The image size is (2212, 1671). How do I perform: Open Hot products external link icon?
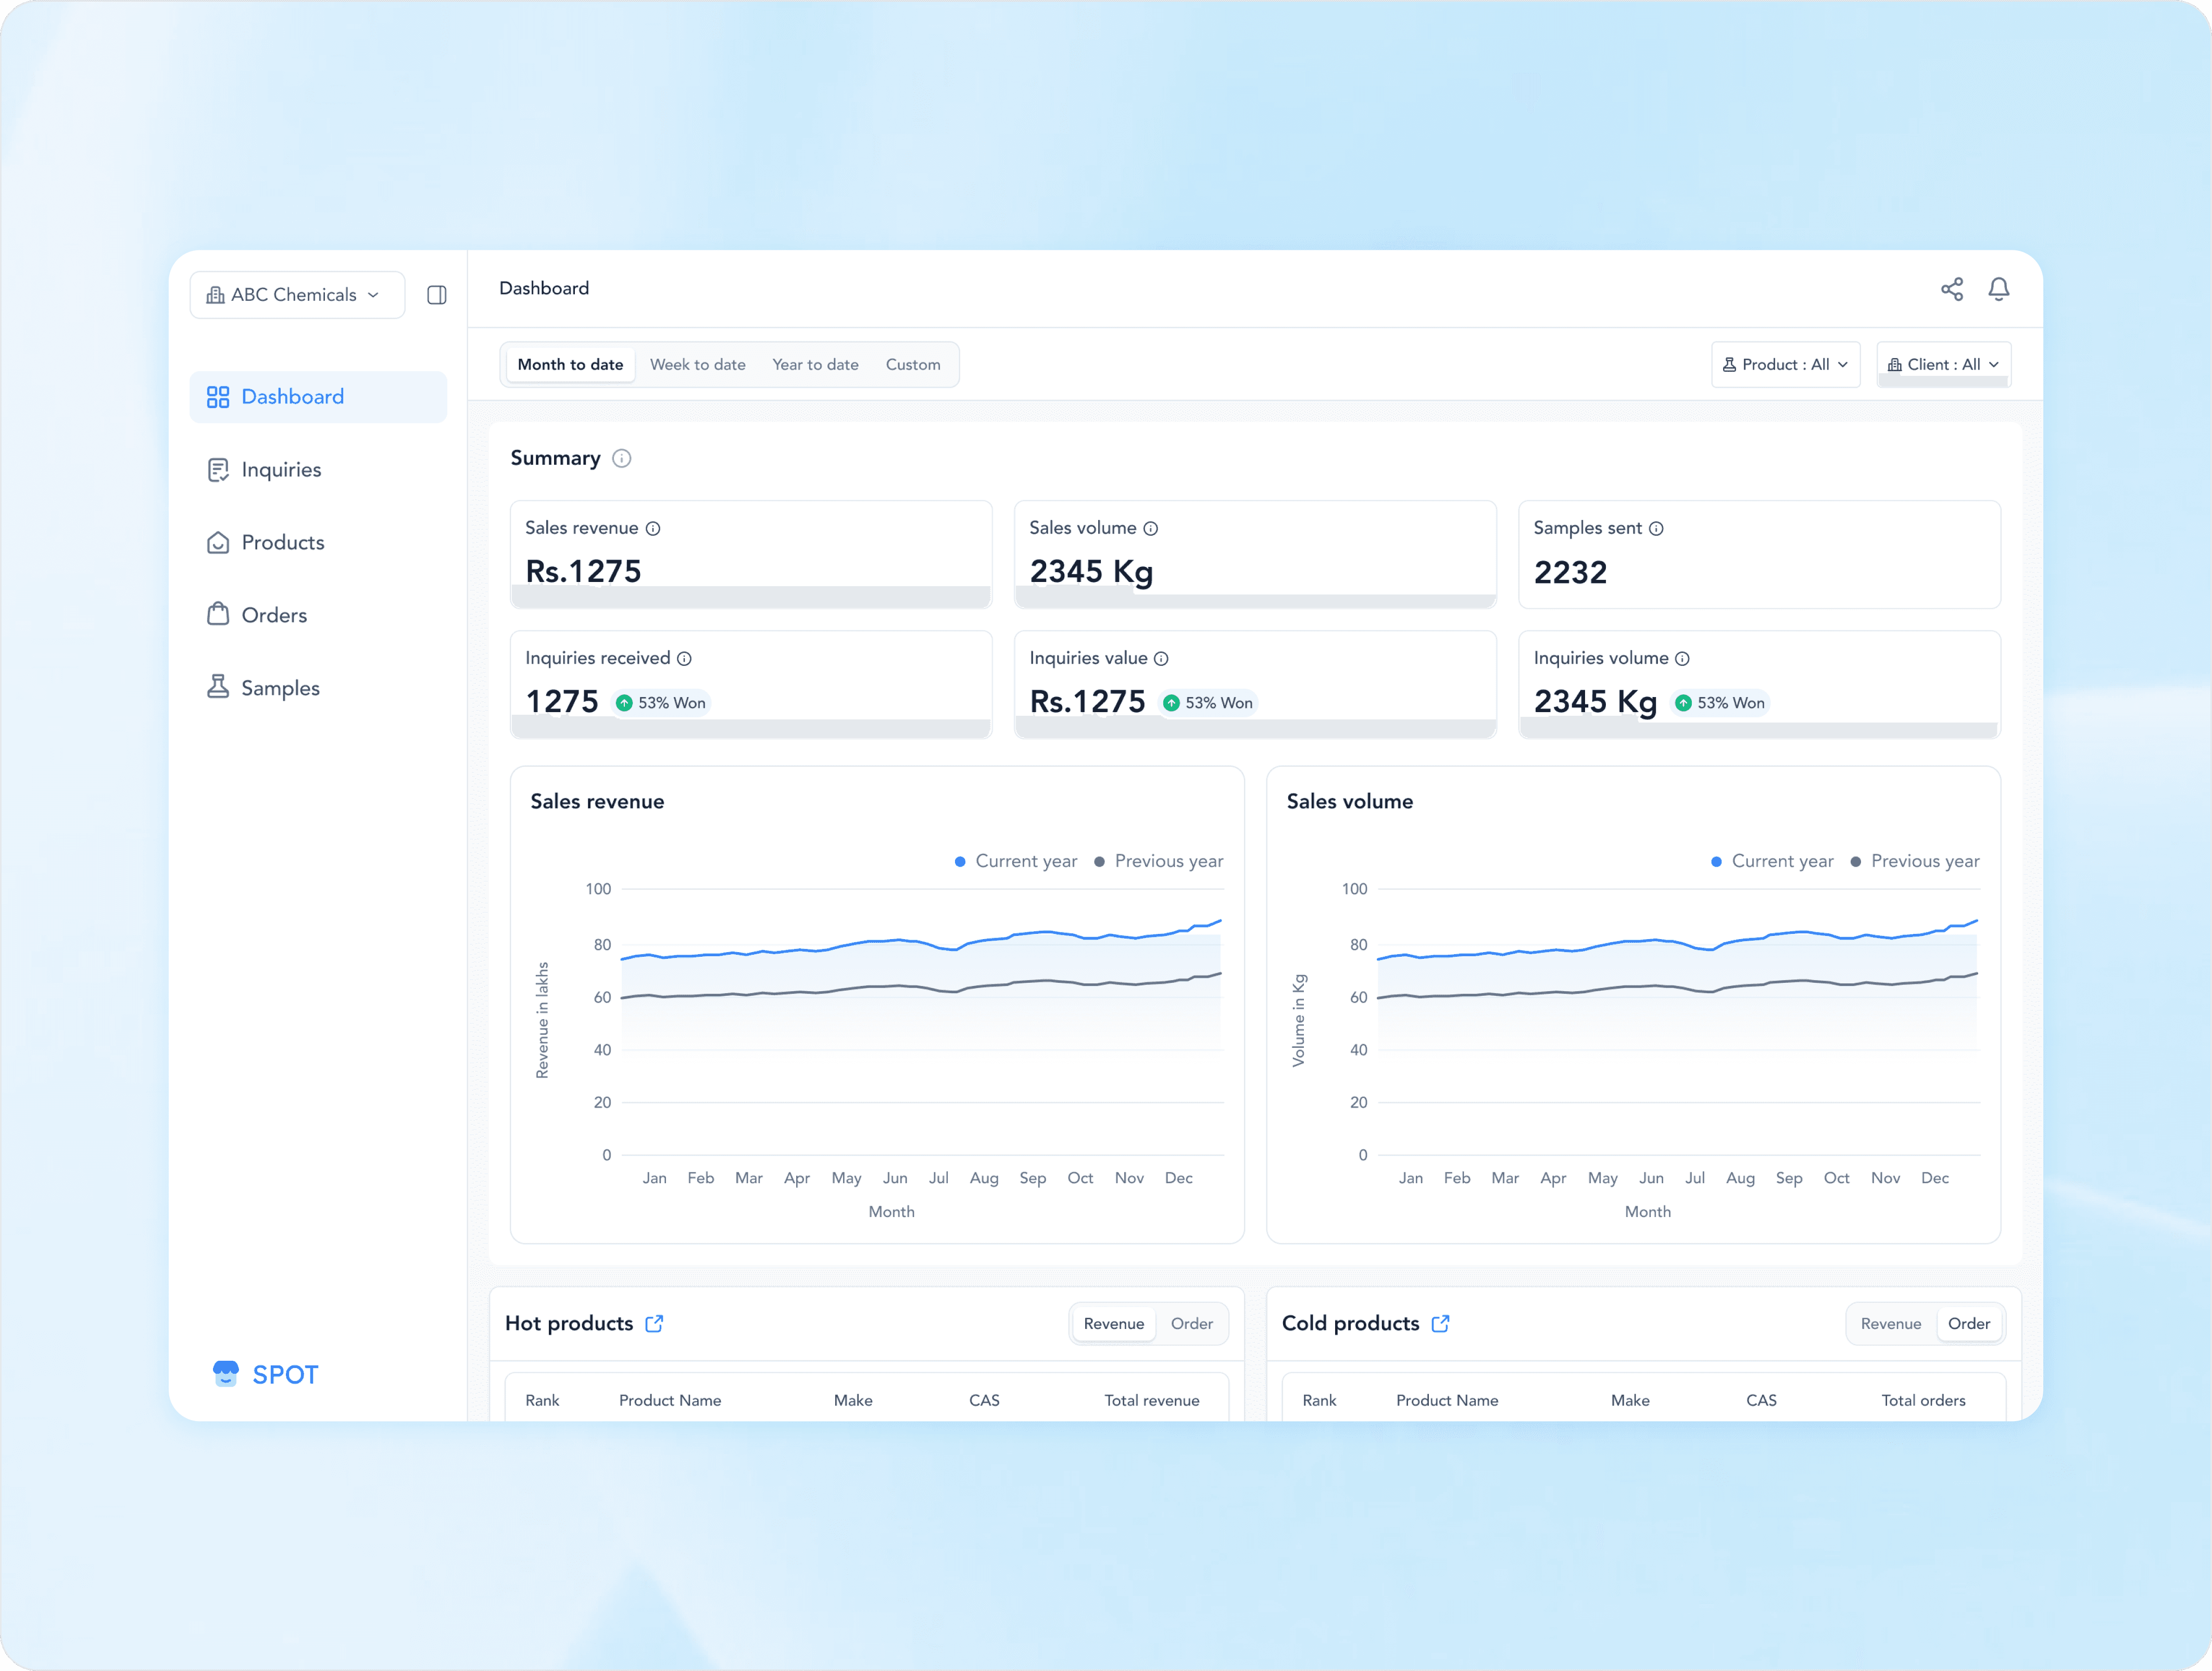[x=654, y=1323]
